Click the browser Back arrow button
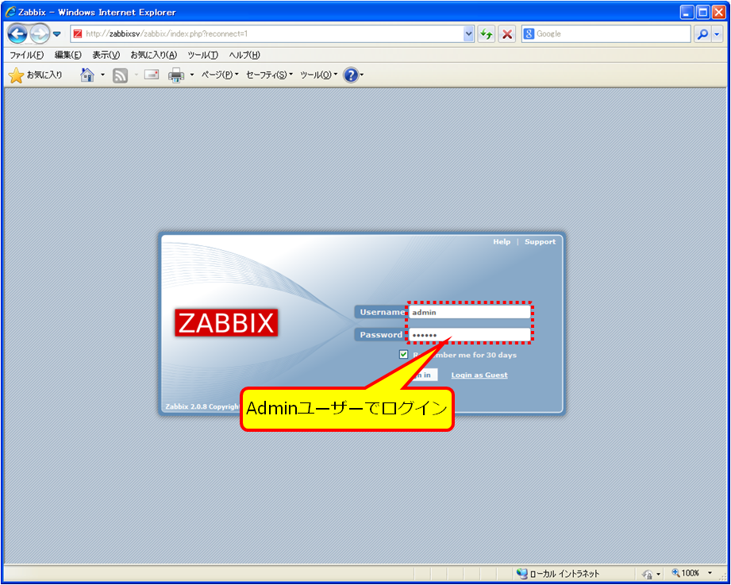 (17, 33)
